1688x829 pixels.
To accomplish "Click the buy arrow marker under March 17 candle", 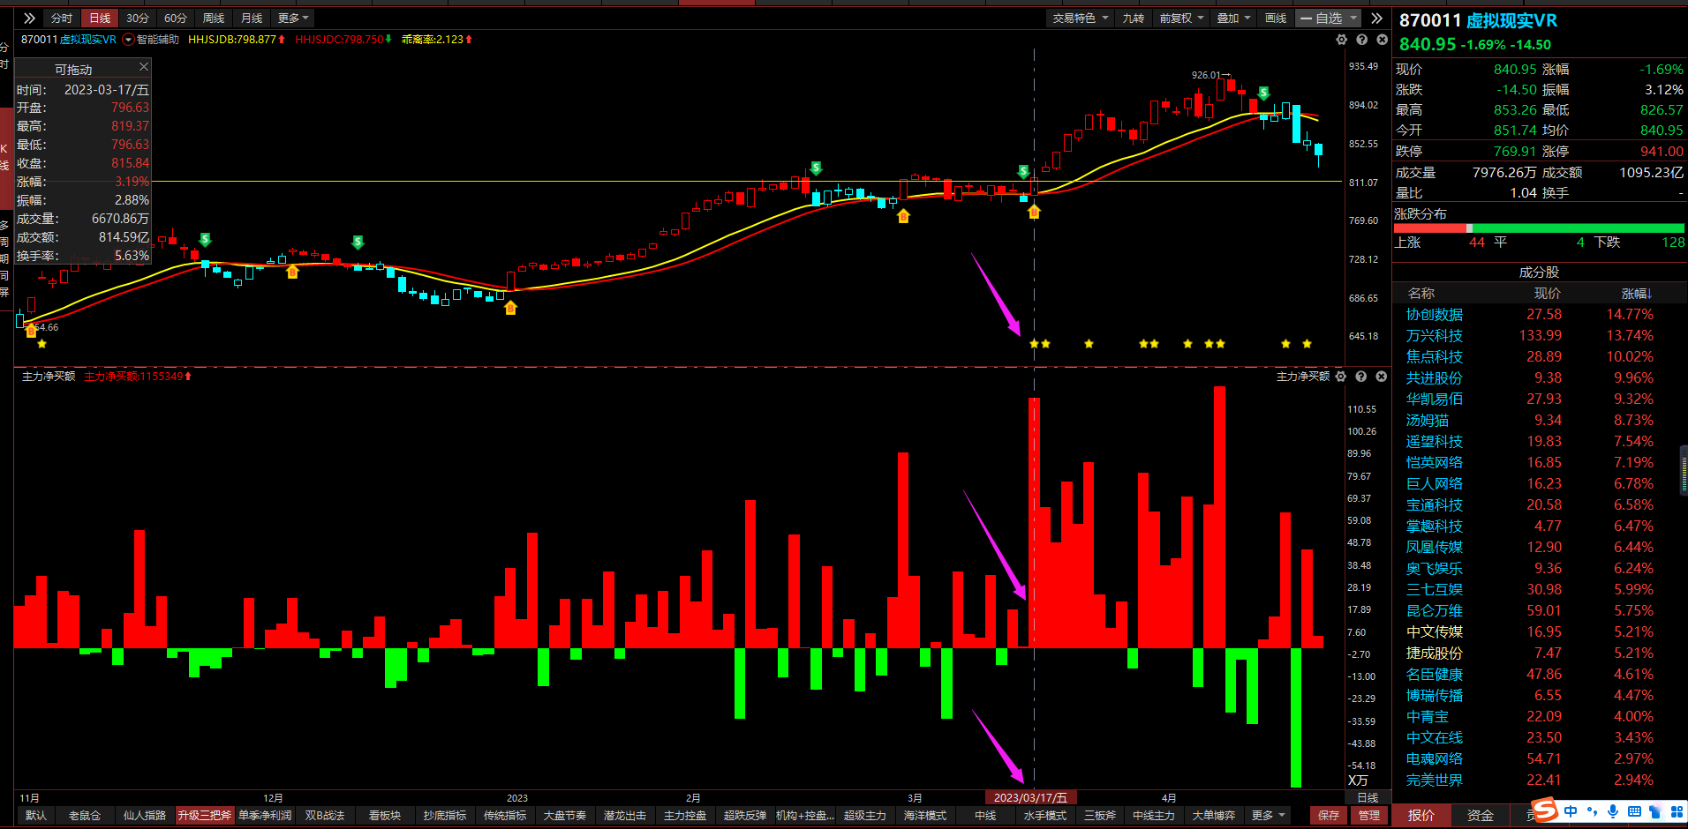I will (1034, 212).
